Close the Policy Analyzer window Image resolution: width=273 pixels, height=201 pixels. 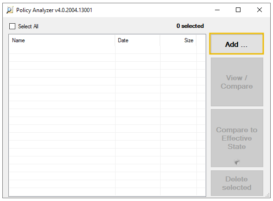260,10
